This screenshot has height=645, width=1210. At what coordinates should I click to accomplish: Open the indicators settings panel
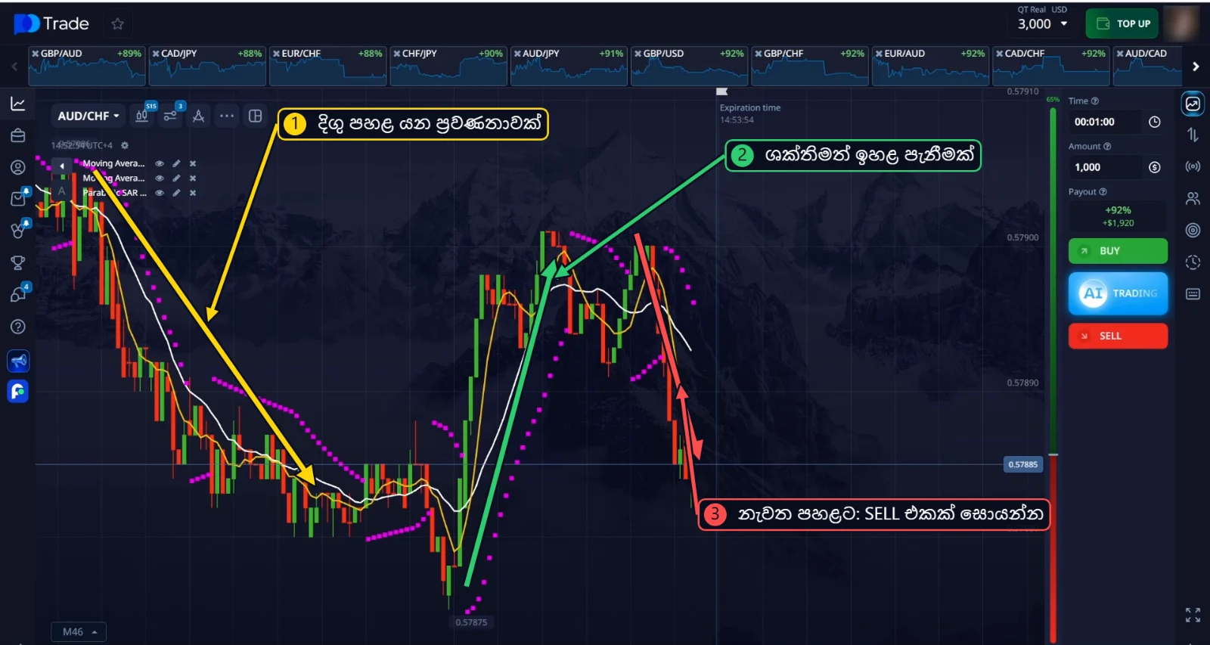tap(170, 116)
